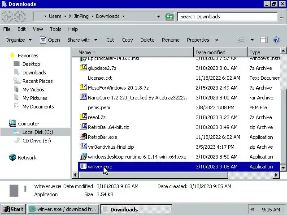Click the Start button

[13, 209]
